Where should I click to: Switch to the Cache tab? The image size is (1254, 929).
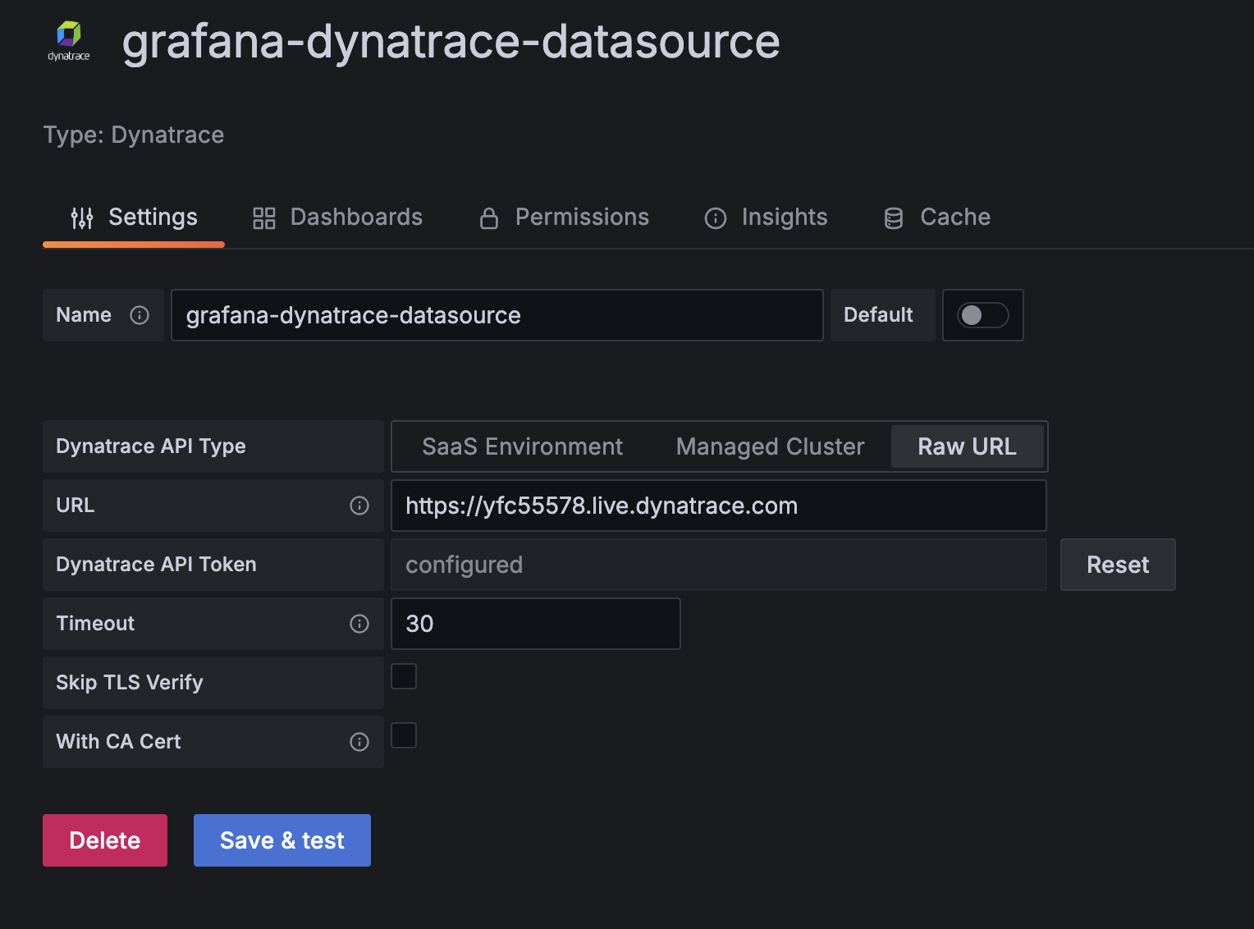pyautogui.click(x=936, y=217)
